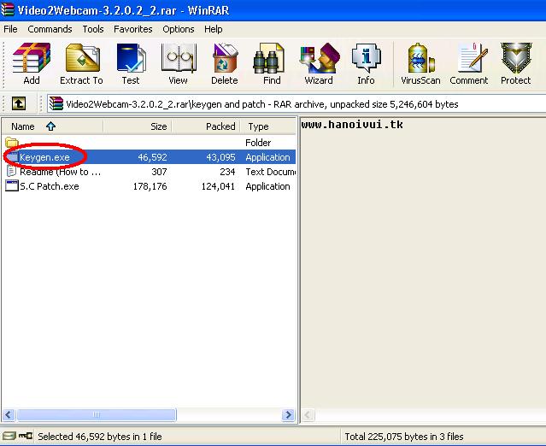
Task: Open the View file tool
Action: tap(179, 64)
